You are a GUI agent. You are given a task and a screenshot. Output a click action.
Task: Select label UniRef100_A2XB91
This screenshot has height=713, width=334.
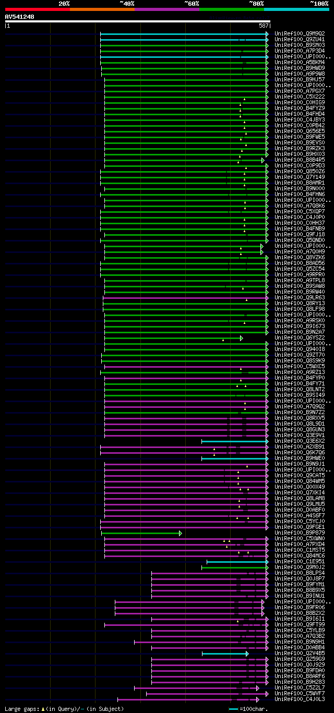tap(300, 446)
